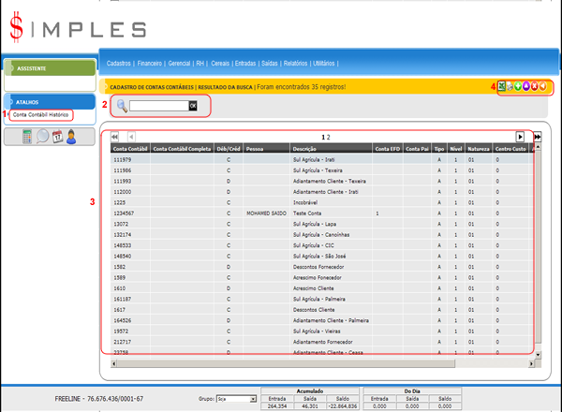Jump to the last page of results
Screen dimensions: 562x412
pyautogui.click(x=538, y=137)
